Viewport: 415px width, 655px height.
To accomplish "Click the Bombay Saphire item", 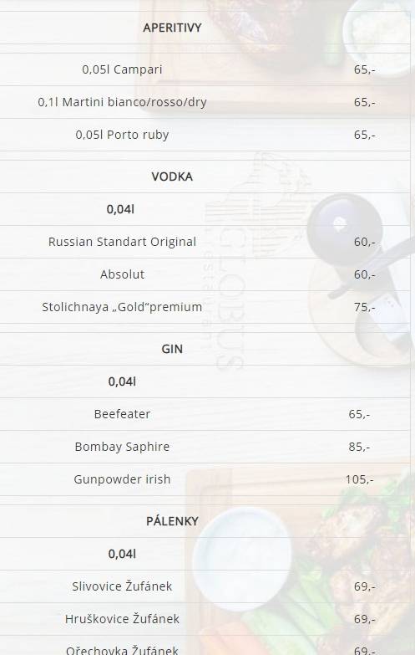I will 122,447.
